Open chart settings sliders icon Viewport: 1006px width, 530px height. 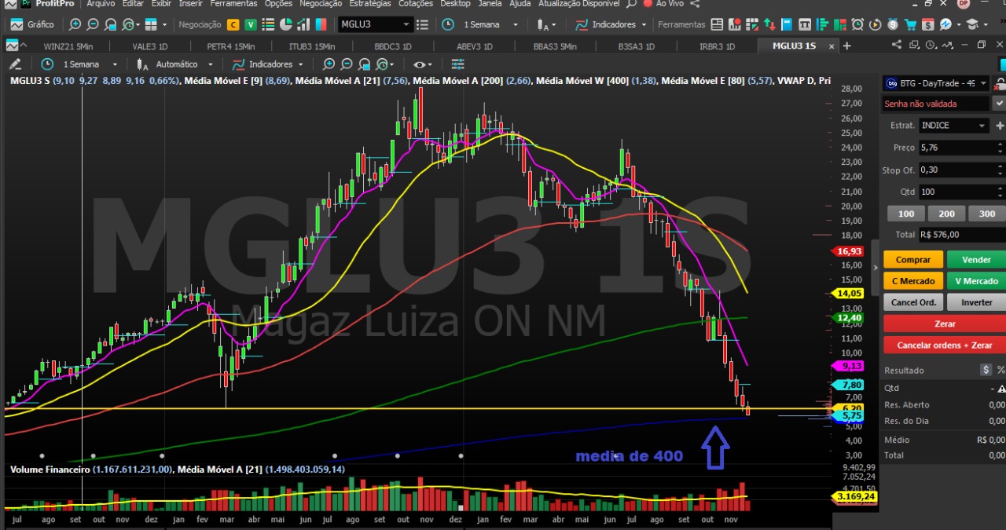pyautogui.click(x=457, y=64)
